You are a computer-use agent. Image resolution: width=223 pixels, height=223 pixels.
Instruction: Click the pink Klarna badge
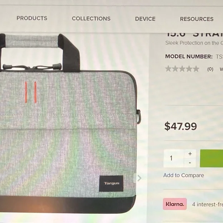pyautogui.click(x=175, y=204)
